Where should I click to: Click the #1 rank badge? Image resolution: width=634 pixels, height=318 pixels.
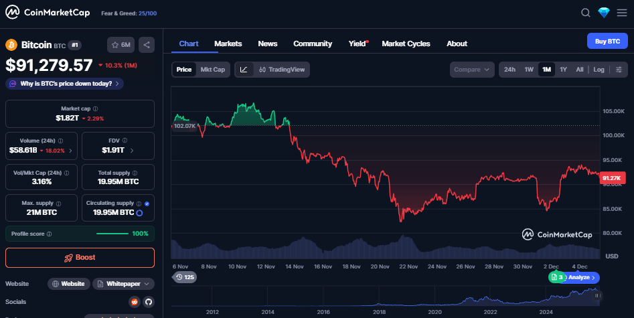click(75, 45)
